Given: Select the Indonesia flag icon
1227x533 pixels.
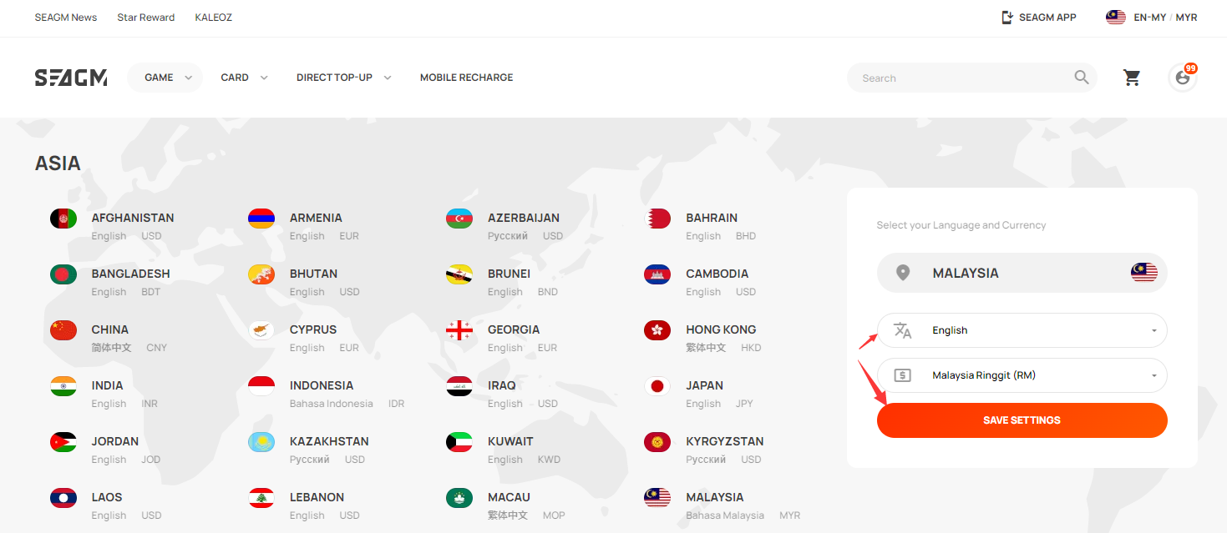Looking at the screenshot, I should tap(261, 386).
